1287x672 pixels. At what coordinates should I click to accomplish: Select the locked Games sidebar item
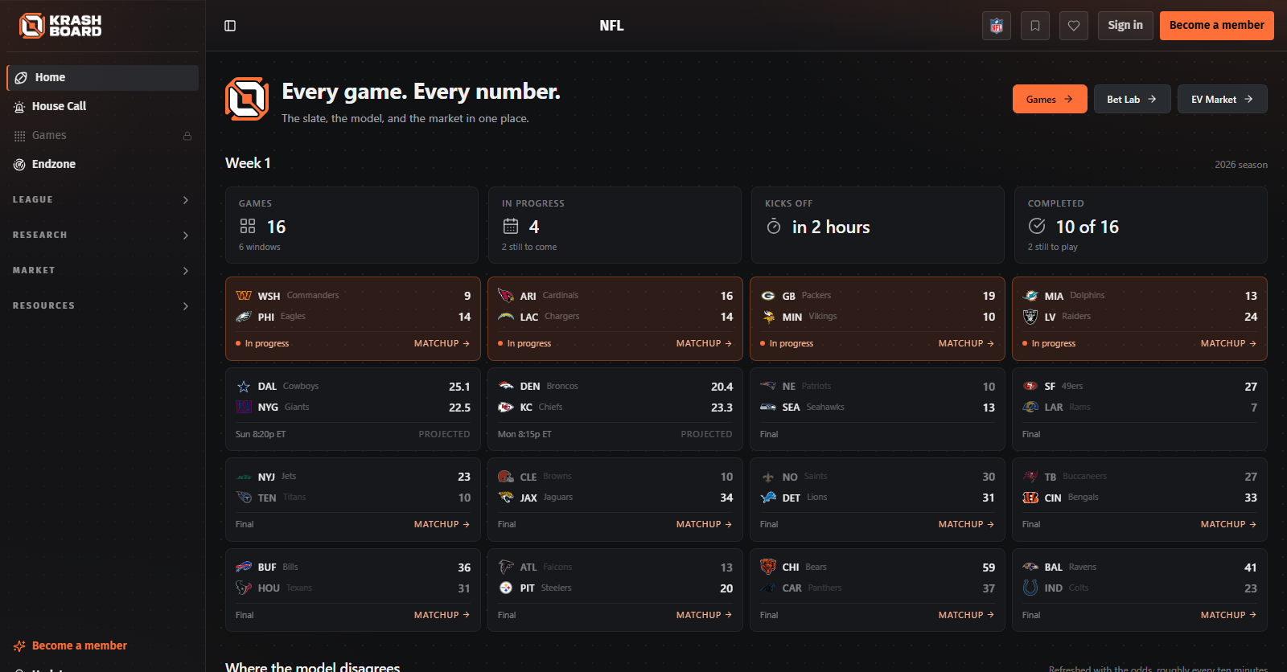102,136
